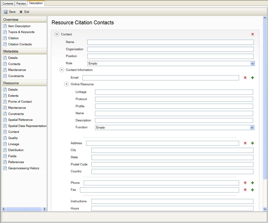Collapse the Contact Information section
The height and width of the screenshot is (223, 268).
(61, 70)
